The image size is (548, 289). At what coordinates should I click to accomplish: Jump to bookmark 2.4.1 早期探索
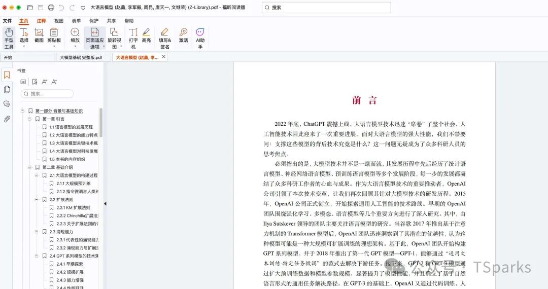click(x=70, y=264)
